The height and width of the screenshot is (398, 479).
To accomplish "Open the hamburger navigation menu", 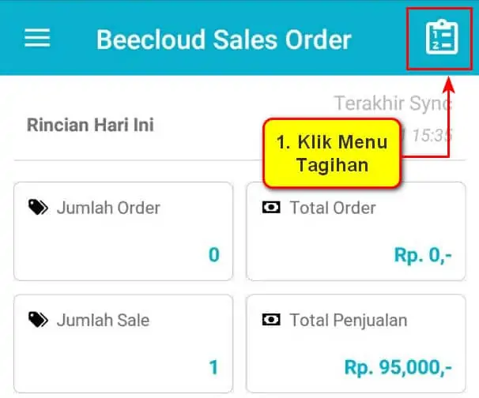I will [x=37, y=38].
